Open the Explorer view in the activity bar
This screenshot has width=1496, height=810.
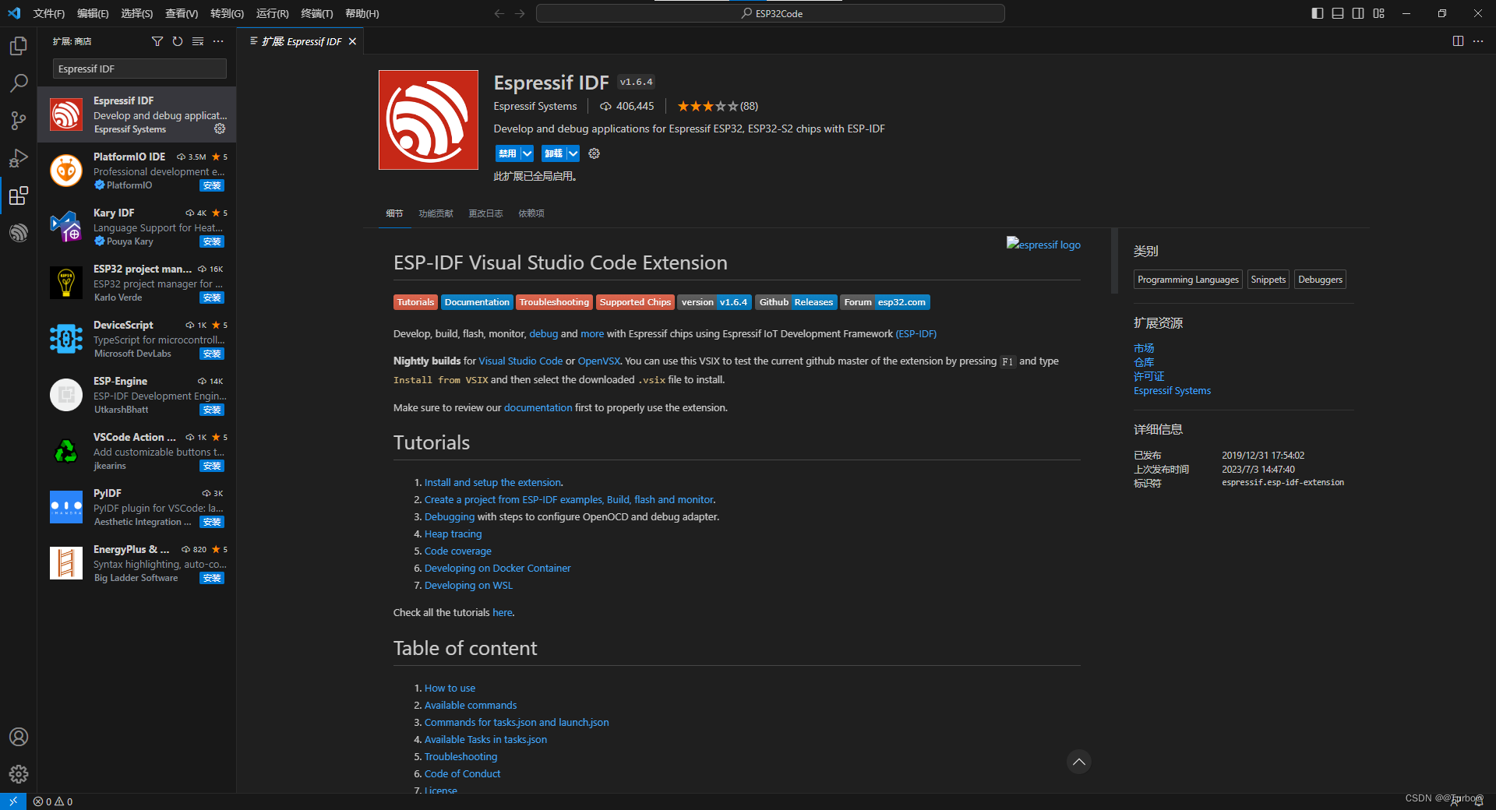pyautogui.click(x=18, y=45)
